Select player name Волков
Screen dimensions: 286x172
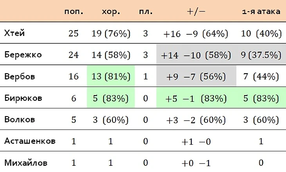20,119
